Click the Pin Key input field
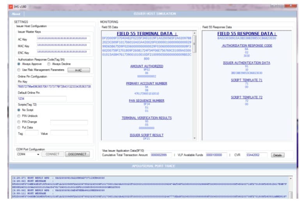This screenshot has width=303, height=203. tap(54, 86)
